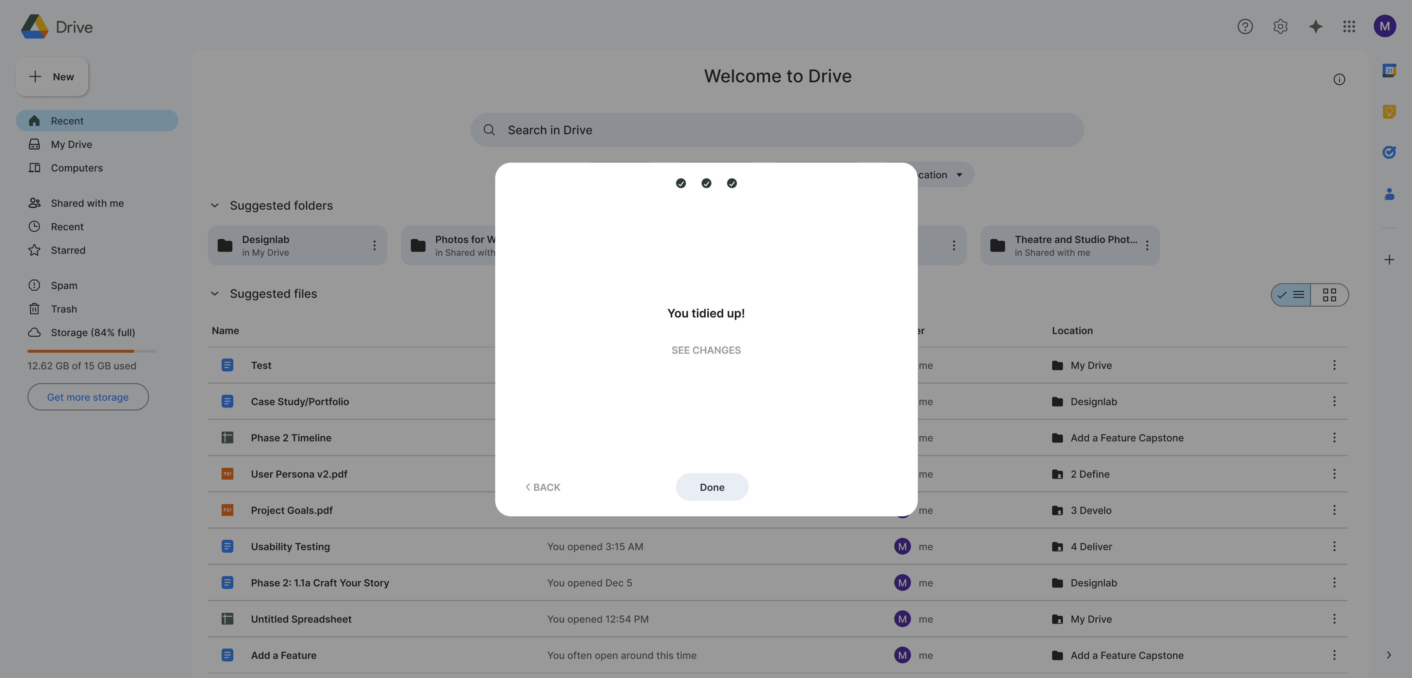Open Contacts side panel icon
This screenshot has height=678, width=1412.
pyautogui.click(x=1388, y=194)
